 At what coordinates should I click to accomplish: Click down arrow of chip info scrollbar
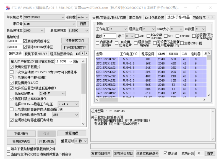pos(213,139)
